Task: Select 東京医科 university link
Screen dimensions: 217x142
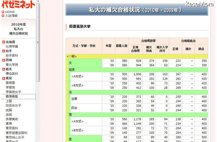Action: (12, 128)
